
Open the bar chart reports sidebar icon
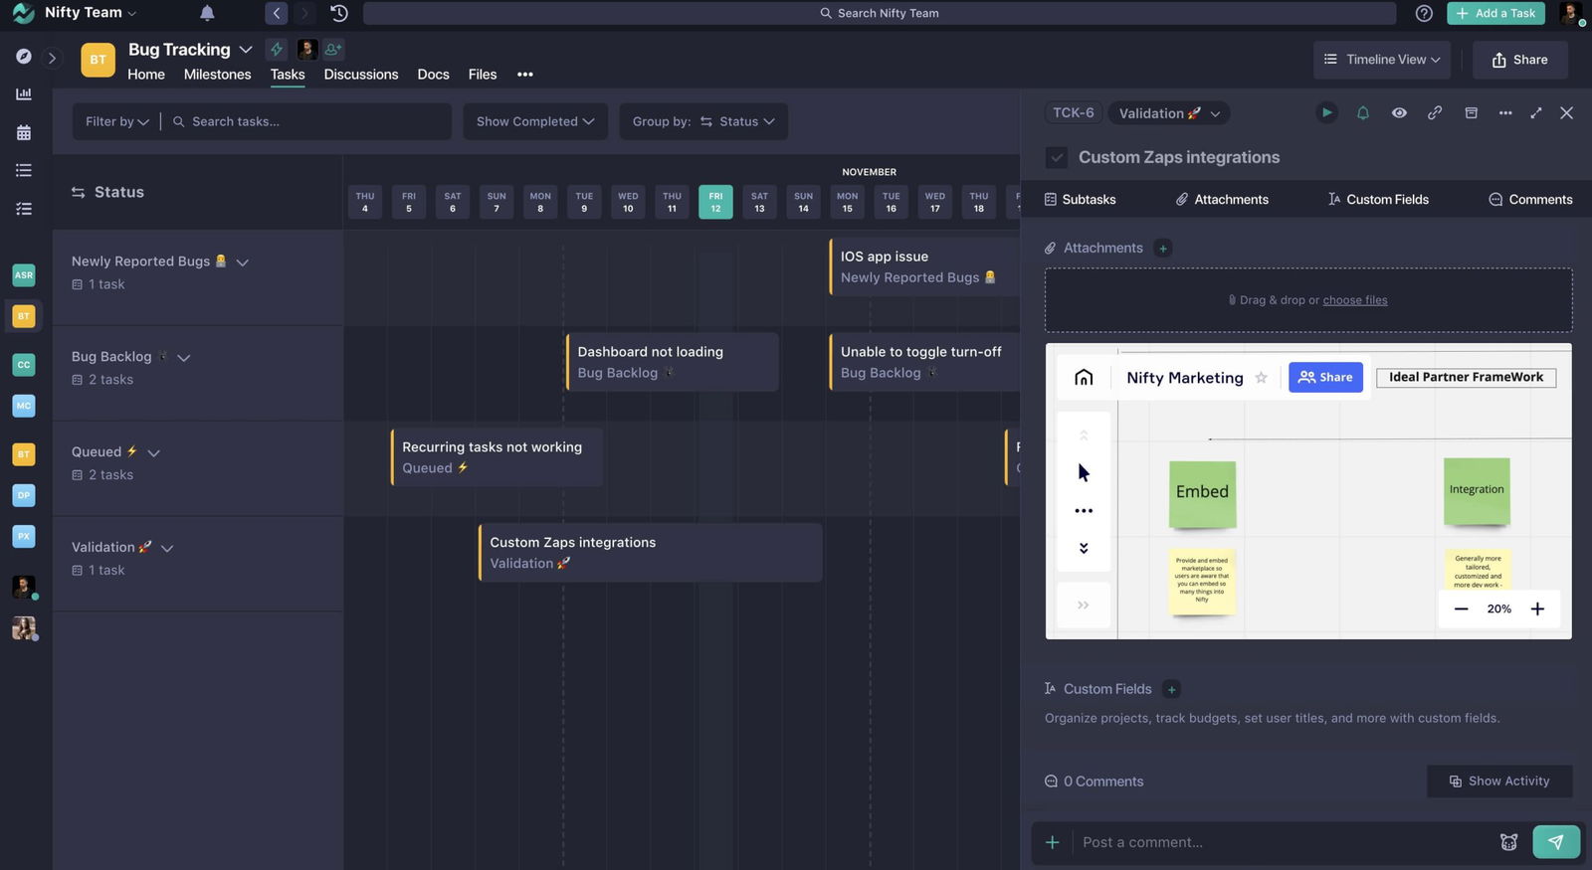pyautogui.click(x=24, y=94)
